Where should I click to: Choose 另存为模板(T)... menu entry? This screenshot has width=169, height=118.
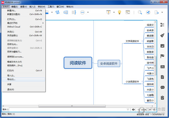click(23, 52)
